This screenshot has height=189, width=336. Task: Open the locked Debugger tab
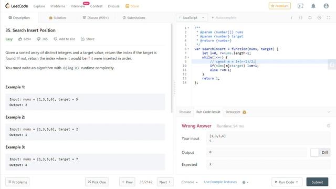pos(236,112)
